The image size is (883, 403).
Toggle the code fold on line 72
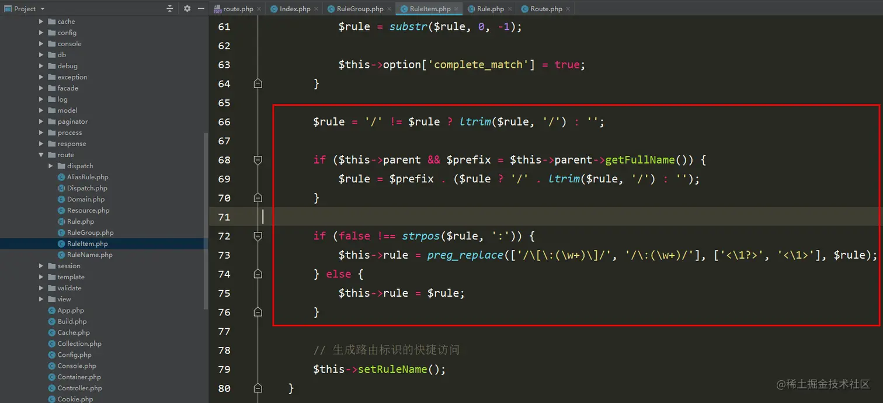[258, 236]
